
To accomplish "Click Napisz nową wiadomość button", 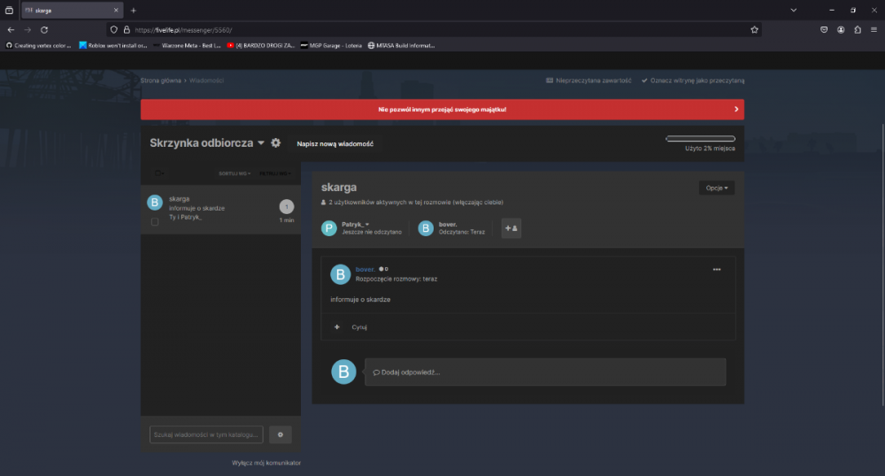I will (335, 144).
